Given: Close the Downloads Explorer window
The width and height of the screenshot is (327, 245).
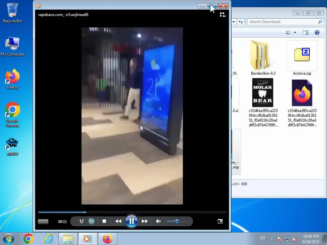Looking at the screenshot, I should pos(319,13).
